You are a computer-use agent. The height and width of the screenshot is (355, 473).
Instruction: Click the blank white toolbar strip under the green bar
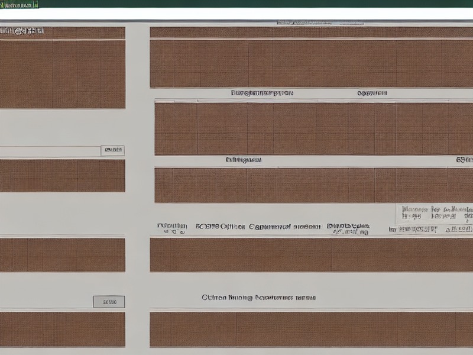point(237,14)
